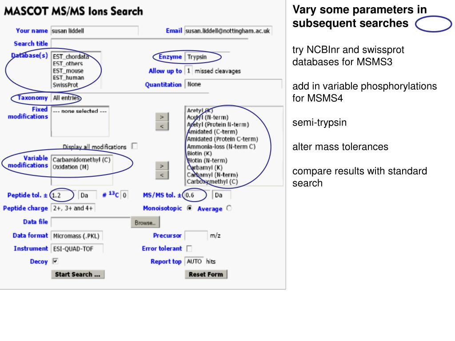Open the Peptide charge dropdown

pos(73,208)
